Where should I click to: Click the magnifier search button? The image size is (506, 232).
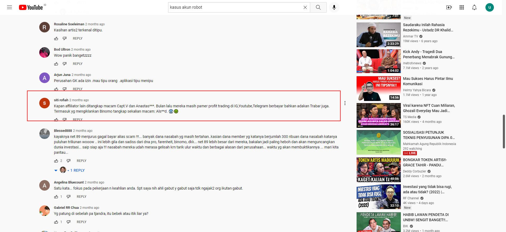coord(318,7)
